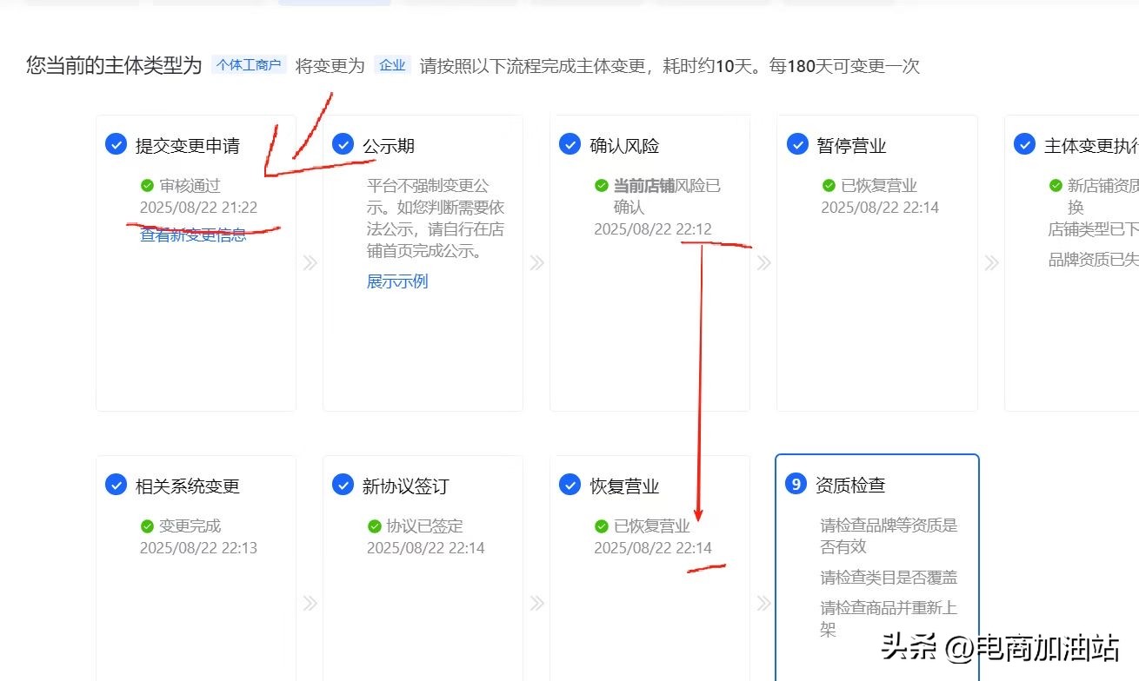Click the checkmark icon beside 确认风险
1139x681 pixels.
(x=569, y=144)
